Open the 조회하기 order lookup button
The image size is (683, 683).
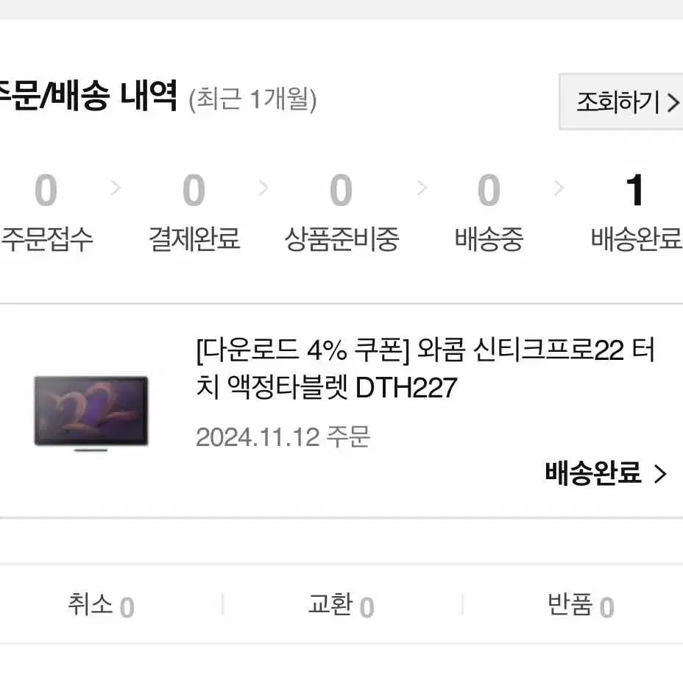(621, 102)
